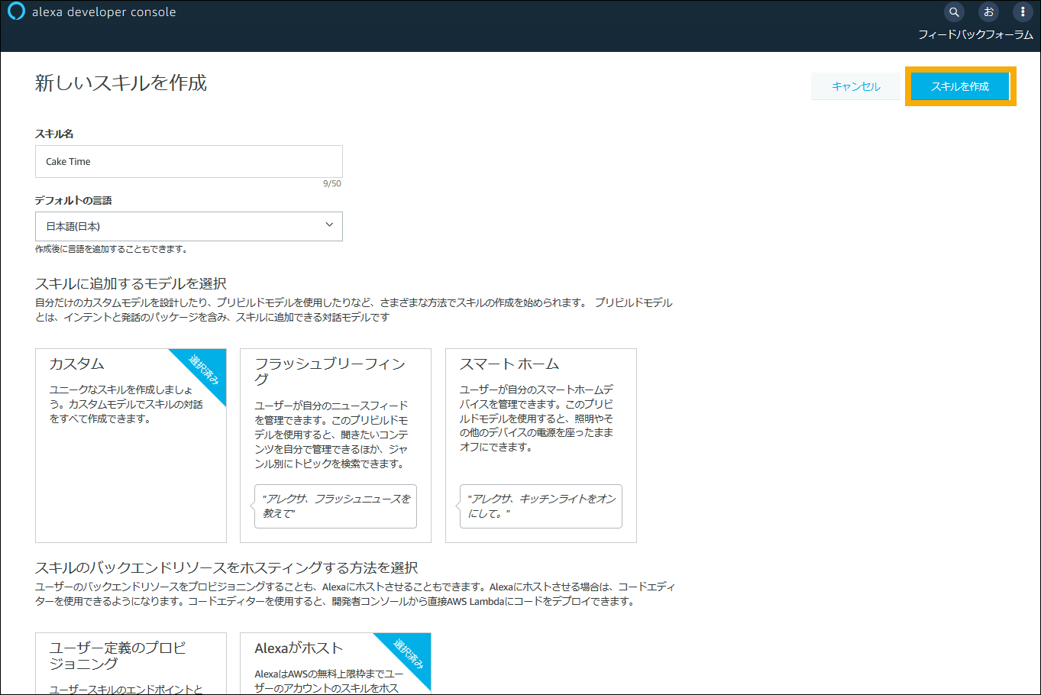The image size is (1041, 695).
Task: Expand the language selector showing 日本語(日本)
Action: coord(189,226)
